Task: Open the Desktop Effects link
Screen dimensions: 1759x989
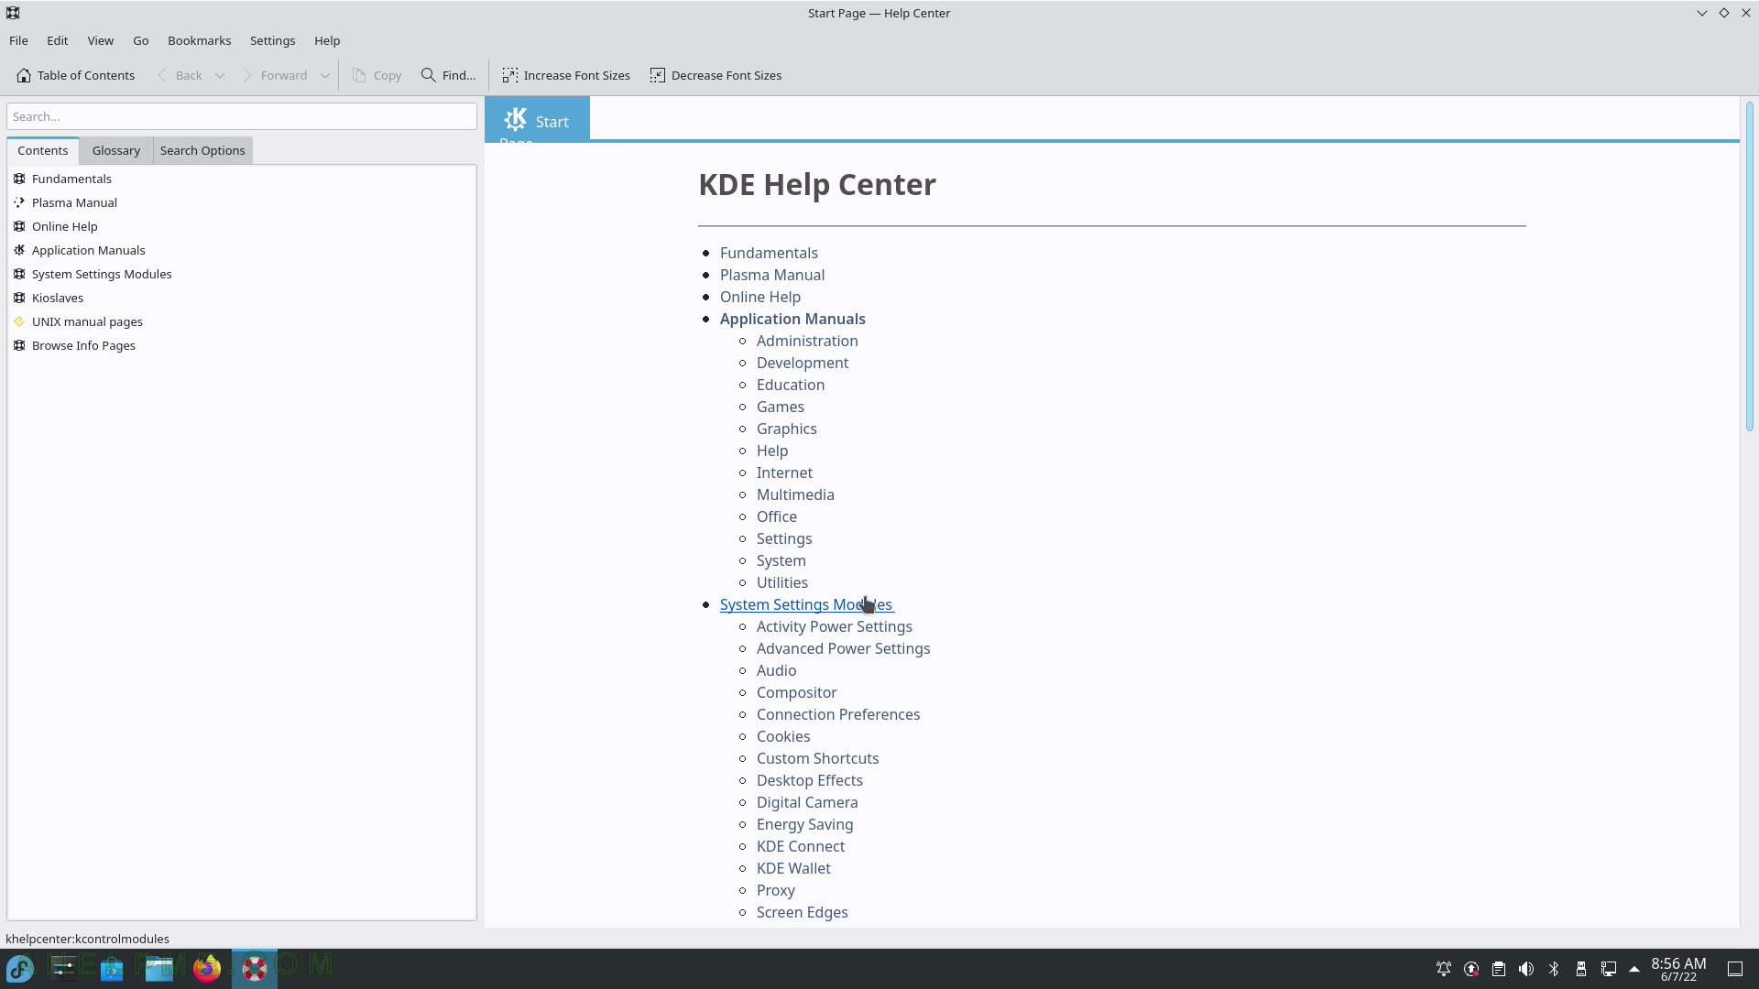Action: (x=810, y=780)
